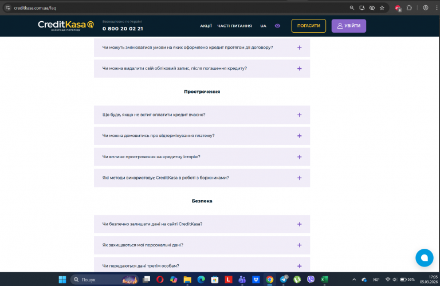
Task: Open Microsoft Store from the taskbar
Action: [x=215, y=280]
